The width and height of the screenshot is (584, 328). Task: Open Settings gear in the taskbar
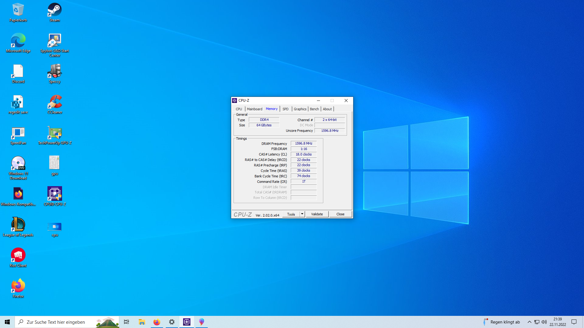[172, 322]
